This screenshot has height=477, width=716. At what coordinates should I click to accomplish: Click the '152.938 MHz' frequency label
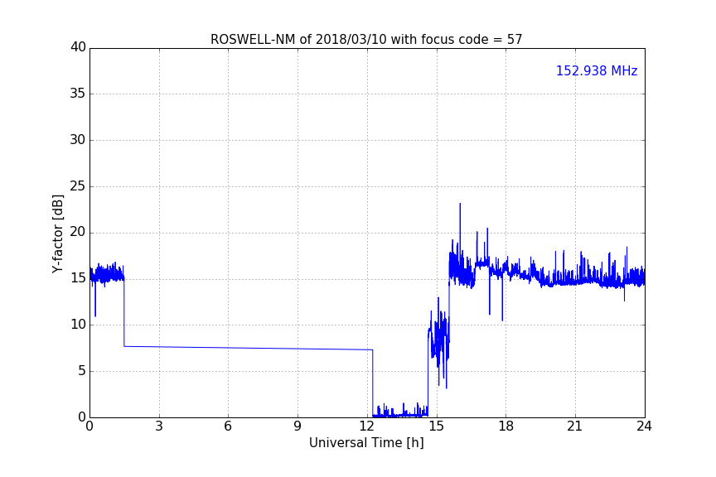coord(597,70)
